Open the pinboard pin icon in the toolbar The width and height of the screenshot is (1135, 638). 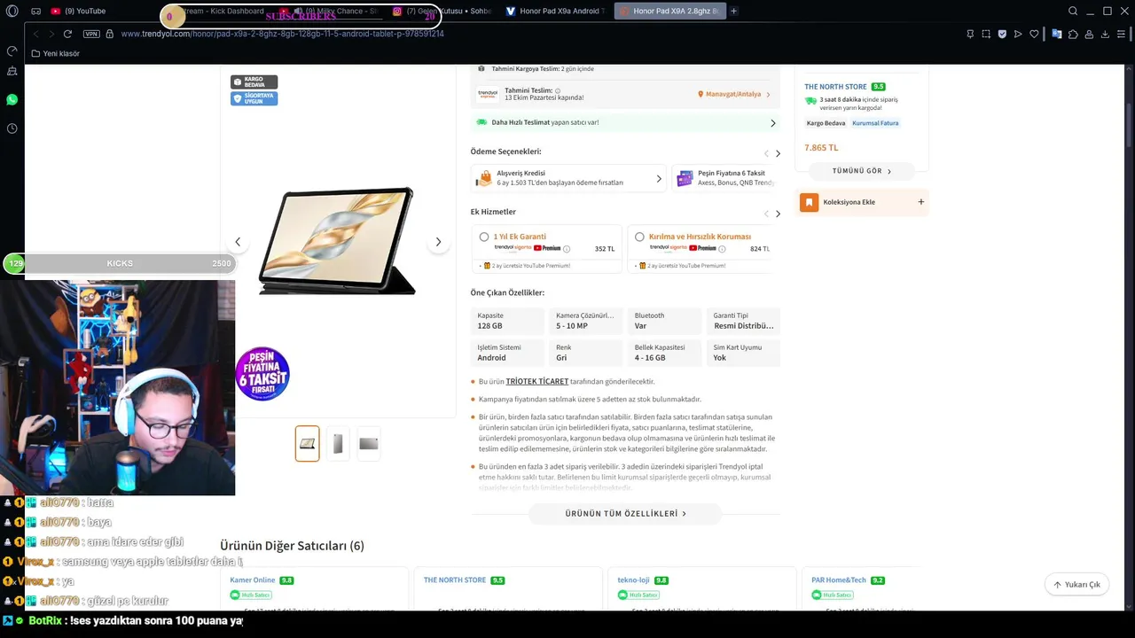point(970,34)
